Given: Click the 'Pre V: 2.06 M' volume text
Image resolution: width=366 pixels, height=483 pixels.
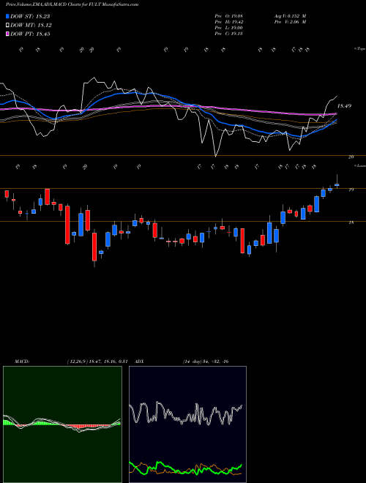Looking at the screenshot, I should click(290, 22).
